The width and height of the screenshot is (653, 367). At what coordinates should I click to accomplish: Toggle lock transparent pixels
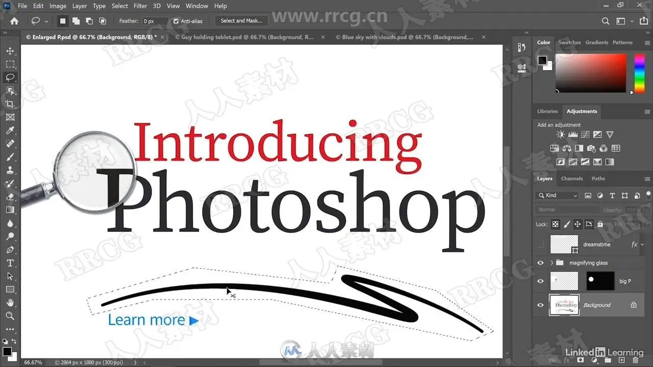click(x=556, y=224)
